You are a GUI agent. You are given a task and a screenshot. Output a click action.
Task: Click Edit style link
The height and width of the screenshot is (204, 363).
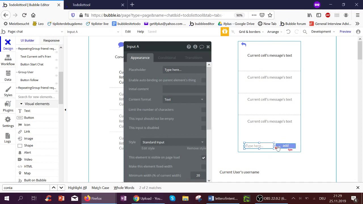pos(148,148)
